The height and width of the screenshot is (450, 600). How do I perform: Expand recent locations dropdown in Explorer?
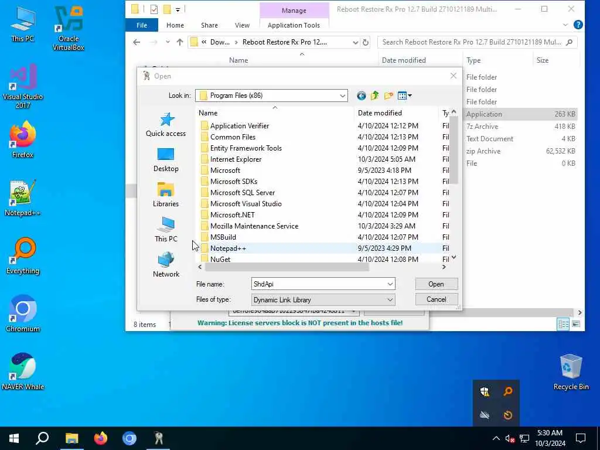168,42
